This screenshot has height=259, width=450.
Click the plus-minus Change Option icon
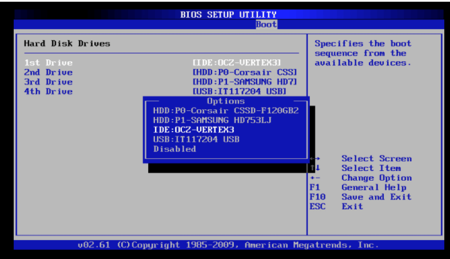(x=314, y=178)
